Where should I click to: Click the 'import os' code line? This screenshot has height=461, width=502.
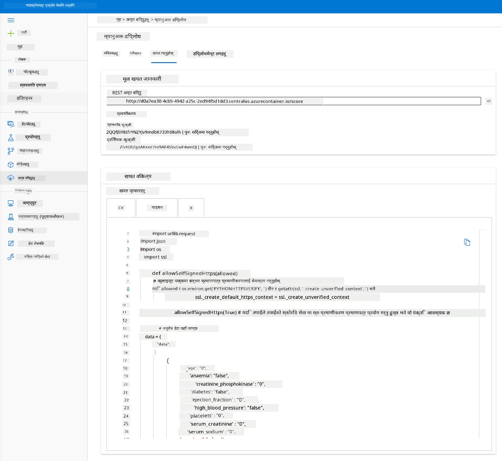click(151, 249)
